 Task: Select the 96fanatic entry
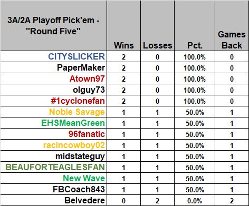[x=87, y=134]
